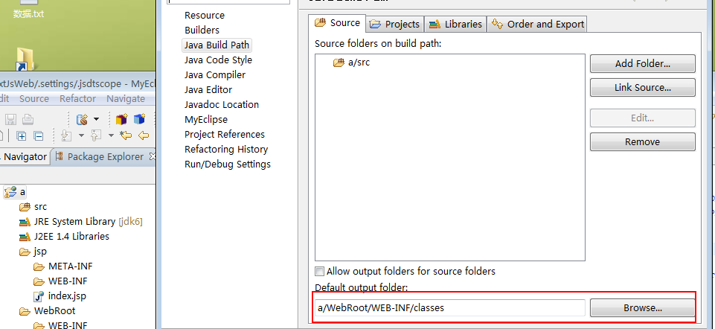Screen dimensions: 715x329
Task: Click the filter text field above Resource
Action: coord(228,1)
